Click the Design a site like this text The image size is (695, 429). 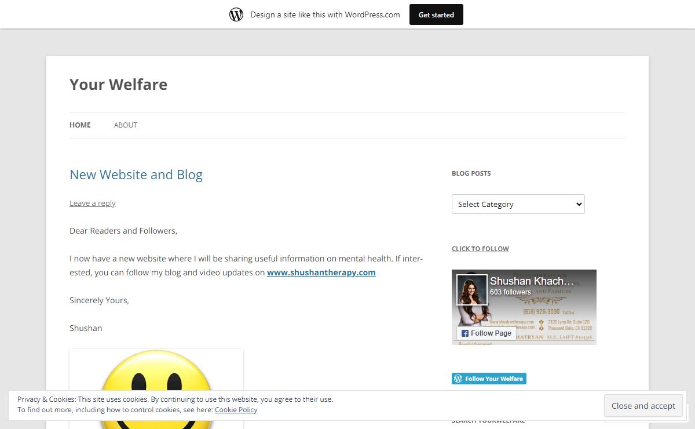[x=325, y=14]
